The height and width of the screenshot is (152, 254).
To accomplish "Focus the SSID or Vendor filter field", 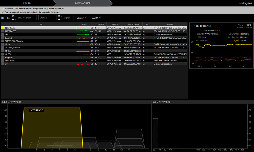I will pos(26,18).
